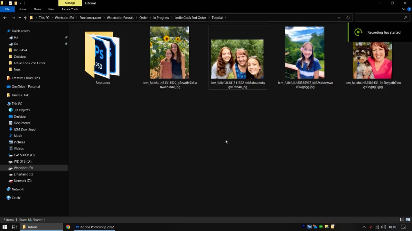Open the notification center icon
Viewport: 412px width, 231px height.
pos(403,227)
